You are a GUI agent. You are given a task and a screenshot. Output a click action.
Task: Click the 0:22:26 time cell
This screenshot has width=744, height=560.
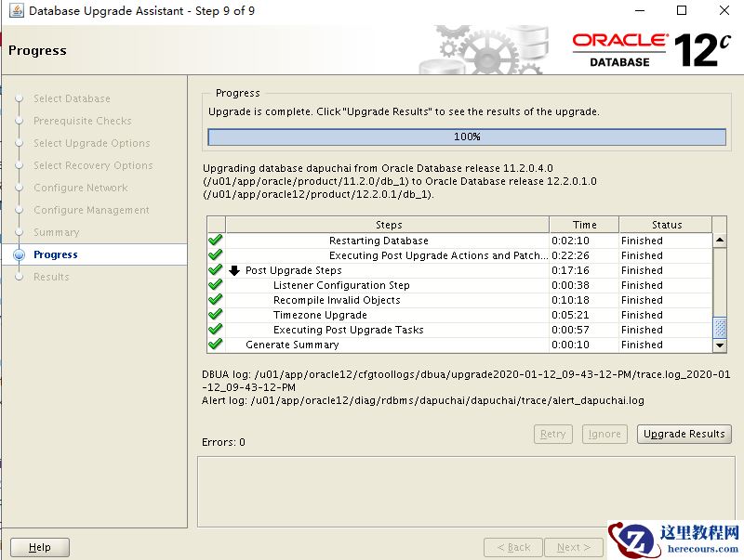pyautogui.click(x=584, y=255)
